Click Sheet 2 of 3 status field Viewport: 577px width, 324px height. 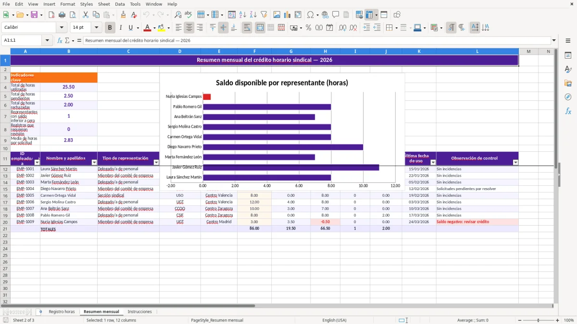coord(24,320)
